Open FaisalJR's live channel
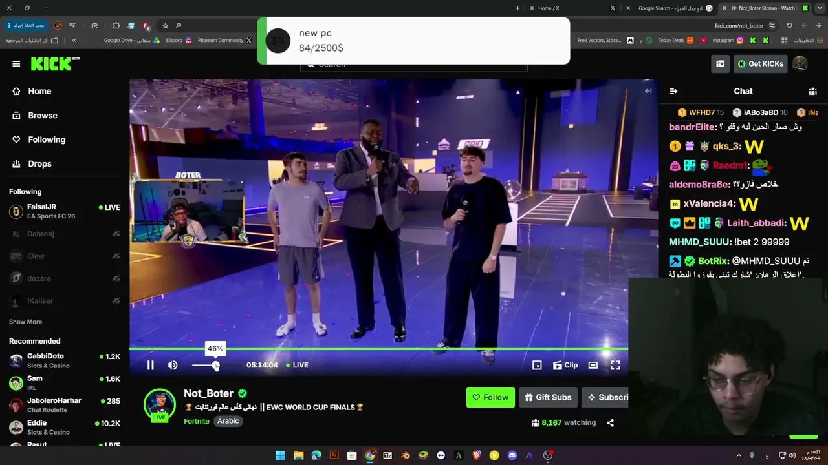The height and width of the screenshot is (465, 828). pyautogui.click(x=65, y=211)
